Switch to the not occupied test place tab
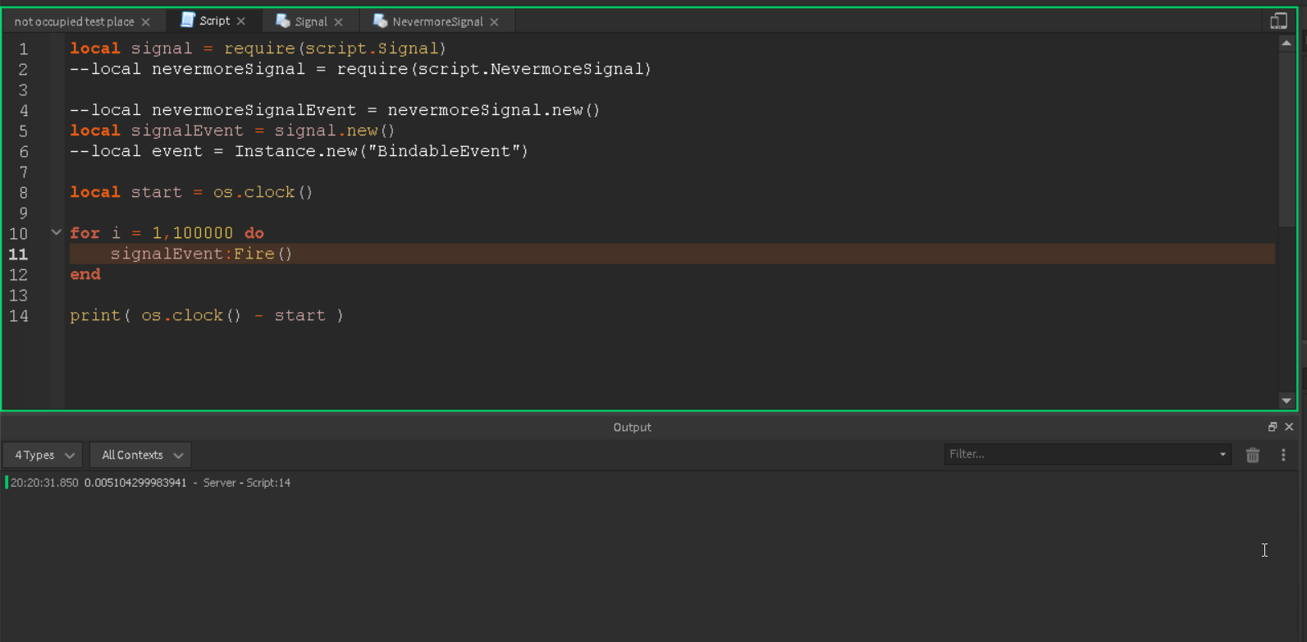The width and height of the screenshot is (1307, 642). coord(74,22)
